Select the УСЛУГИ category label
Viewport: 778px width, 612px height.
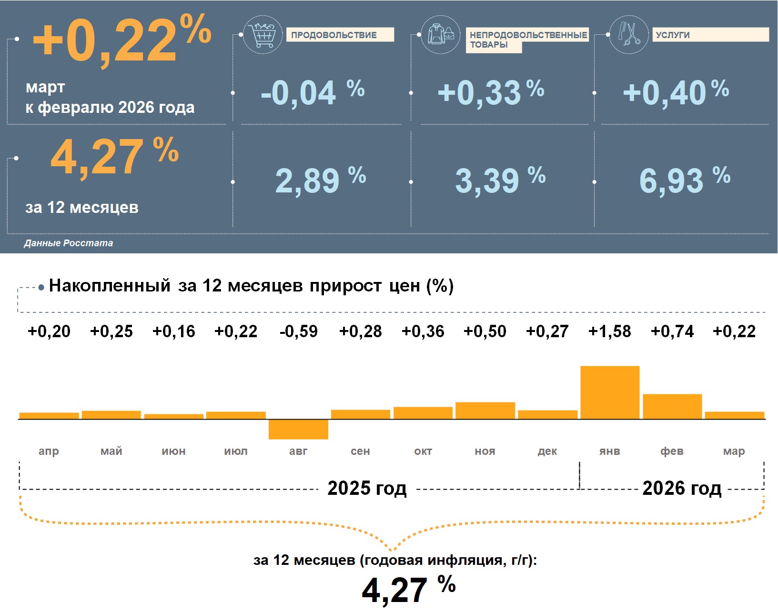(x=710, y=35)
